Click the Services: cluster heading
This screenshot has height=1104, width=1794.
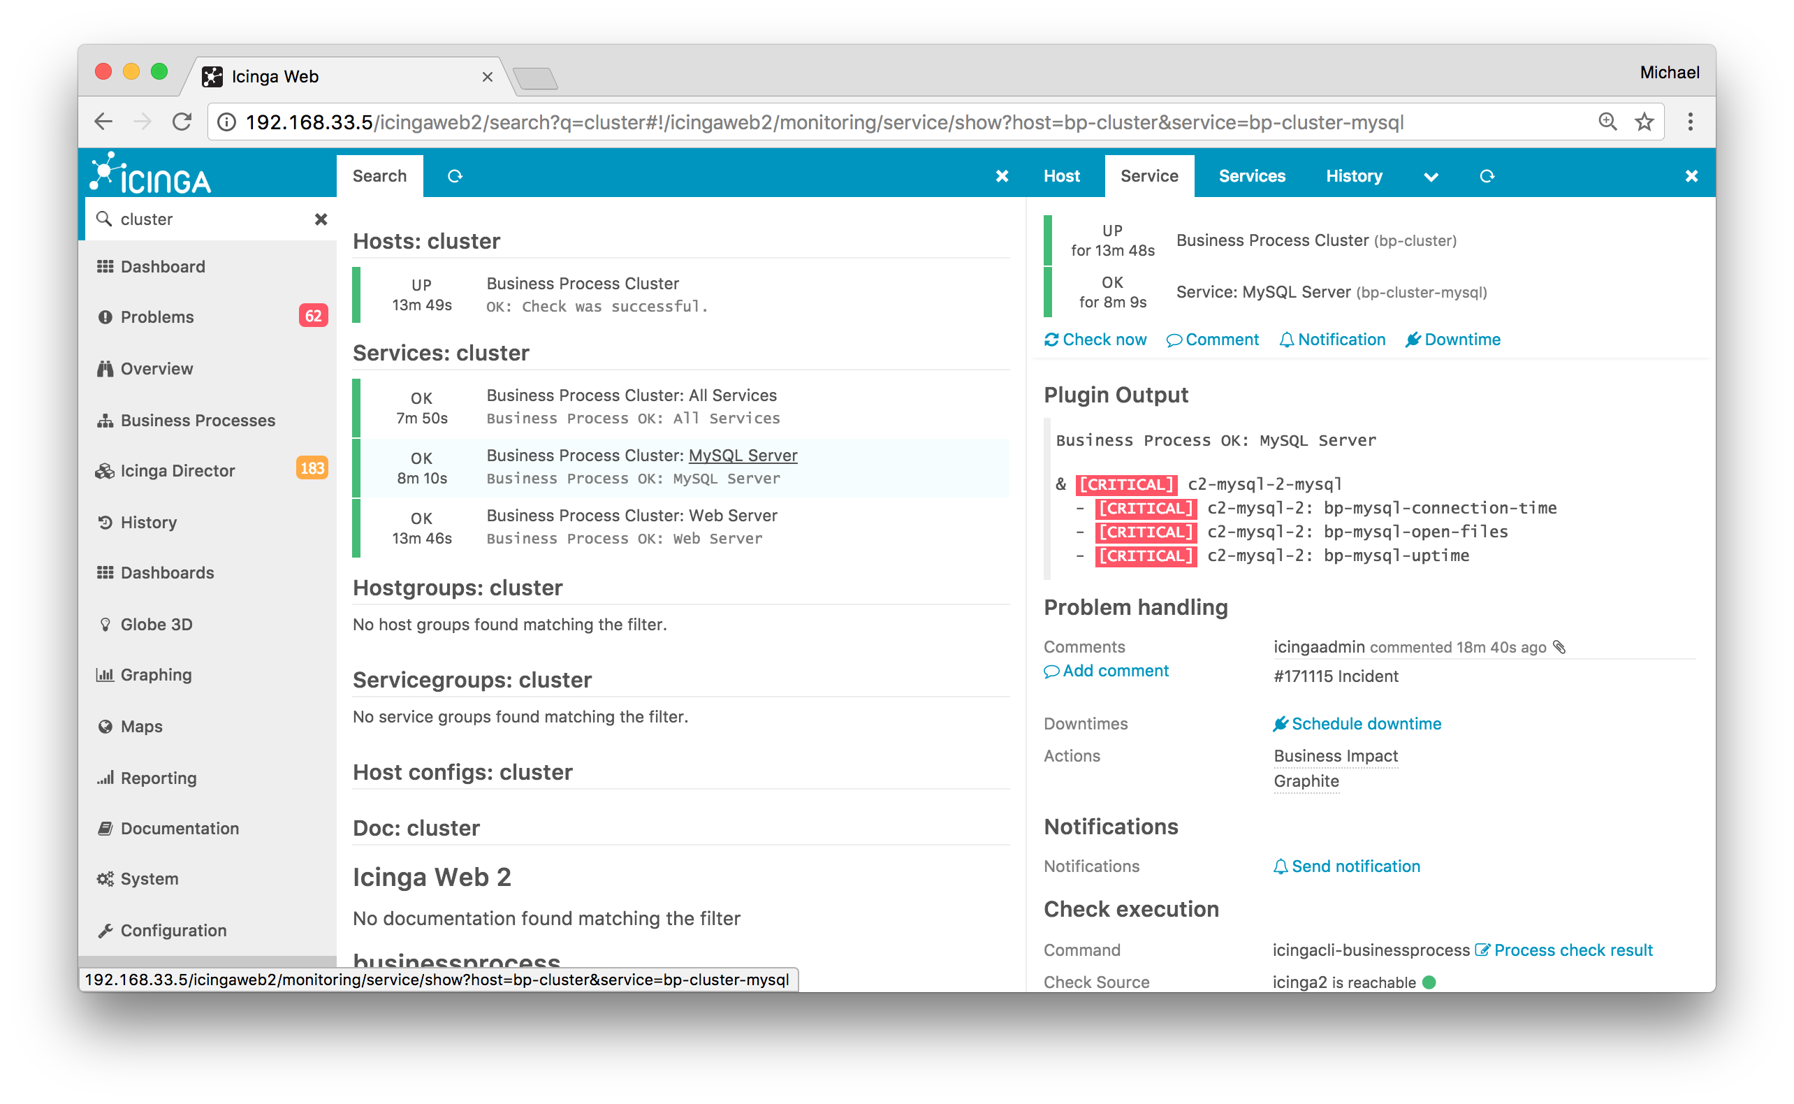coord(441,353)
